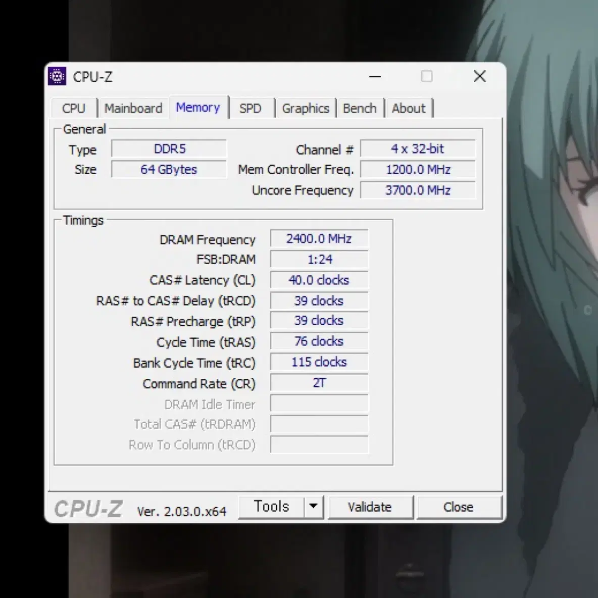598x598 pixels.
Task: Click tRC value 115 clocks
Action: tap(319, 362)
